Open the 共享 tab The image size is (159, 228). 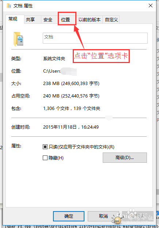click(x=30, y=19)
